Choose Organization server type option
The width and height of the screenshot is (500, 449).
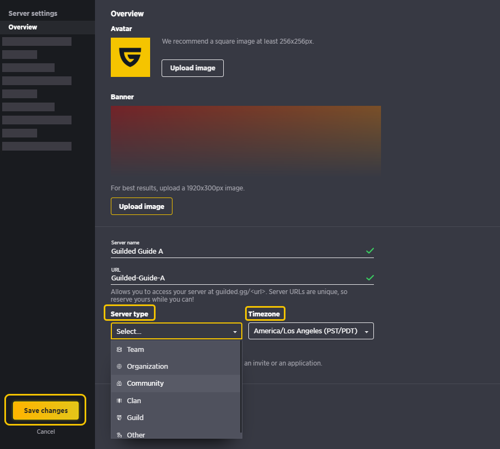tap(176, 367)
